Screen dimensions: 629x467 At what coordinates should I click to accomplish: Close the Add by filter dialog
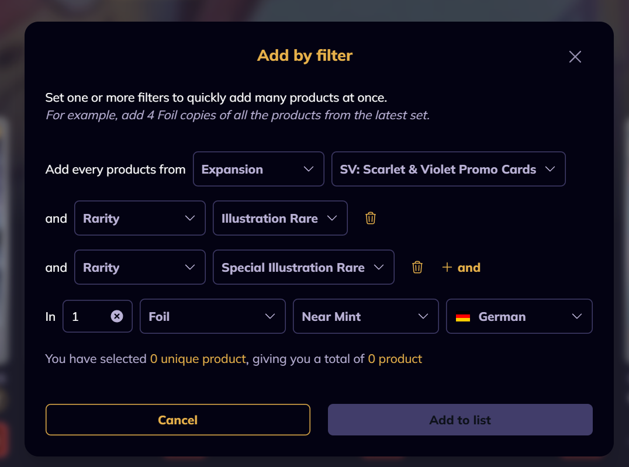(x=575, y=57)
